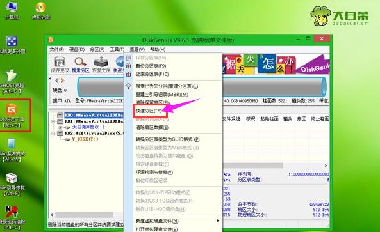Go to previous disk with left arrow
The height and width of the screenshot is (232, 380).
click(57, 81)
